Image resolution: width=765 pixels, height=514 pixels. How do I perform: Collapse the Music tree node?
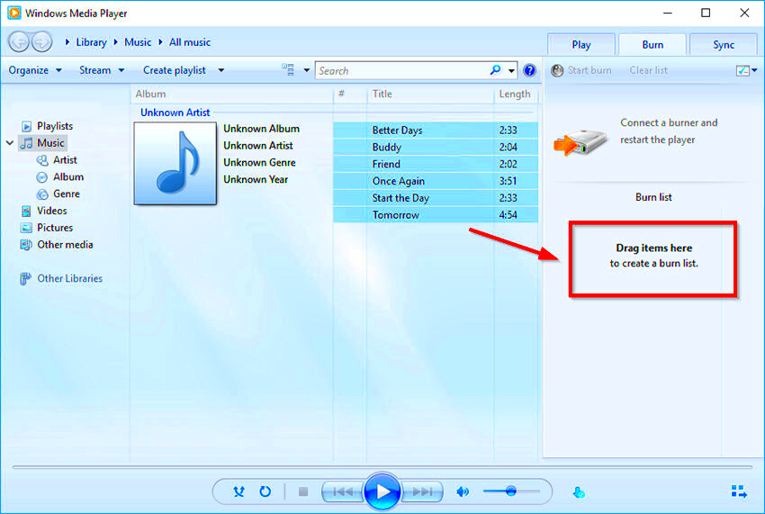10,143
